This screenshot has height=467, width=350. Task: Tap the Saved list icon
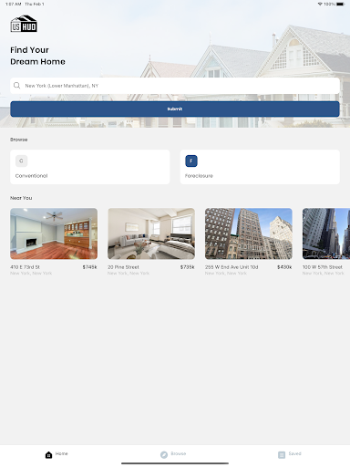282,455
